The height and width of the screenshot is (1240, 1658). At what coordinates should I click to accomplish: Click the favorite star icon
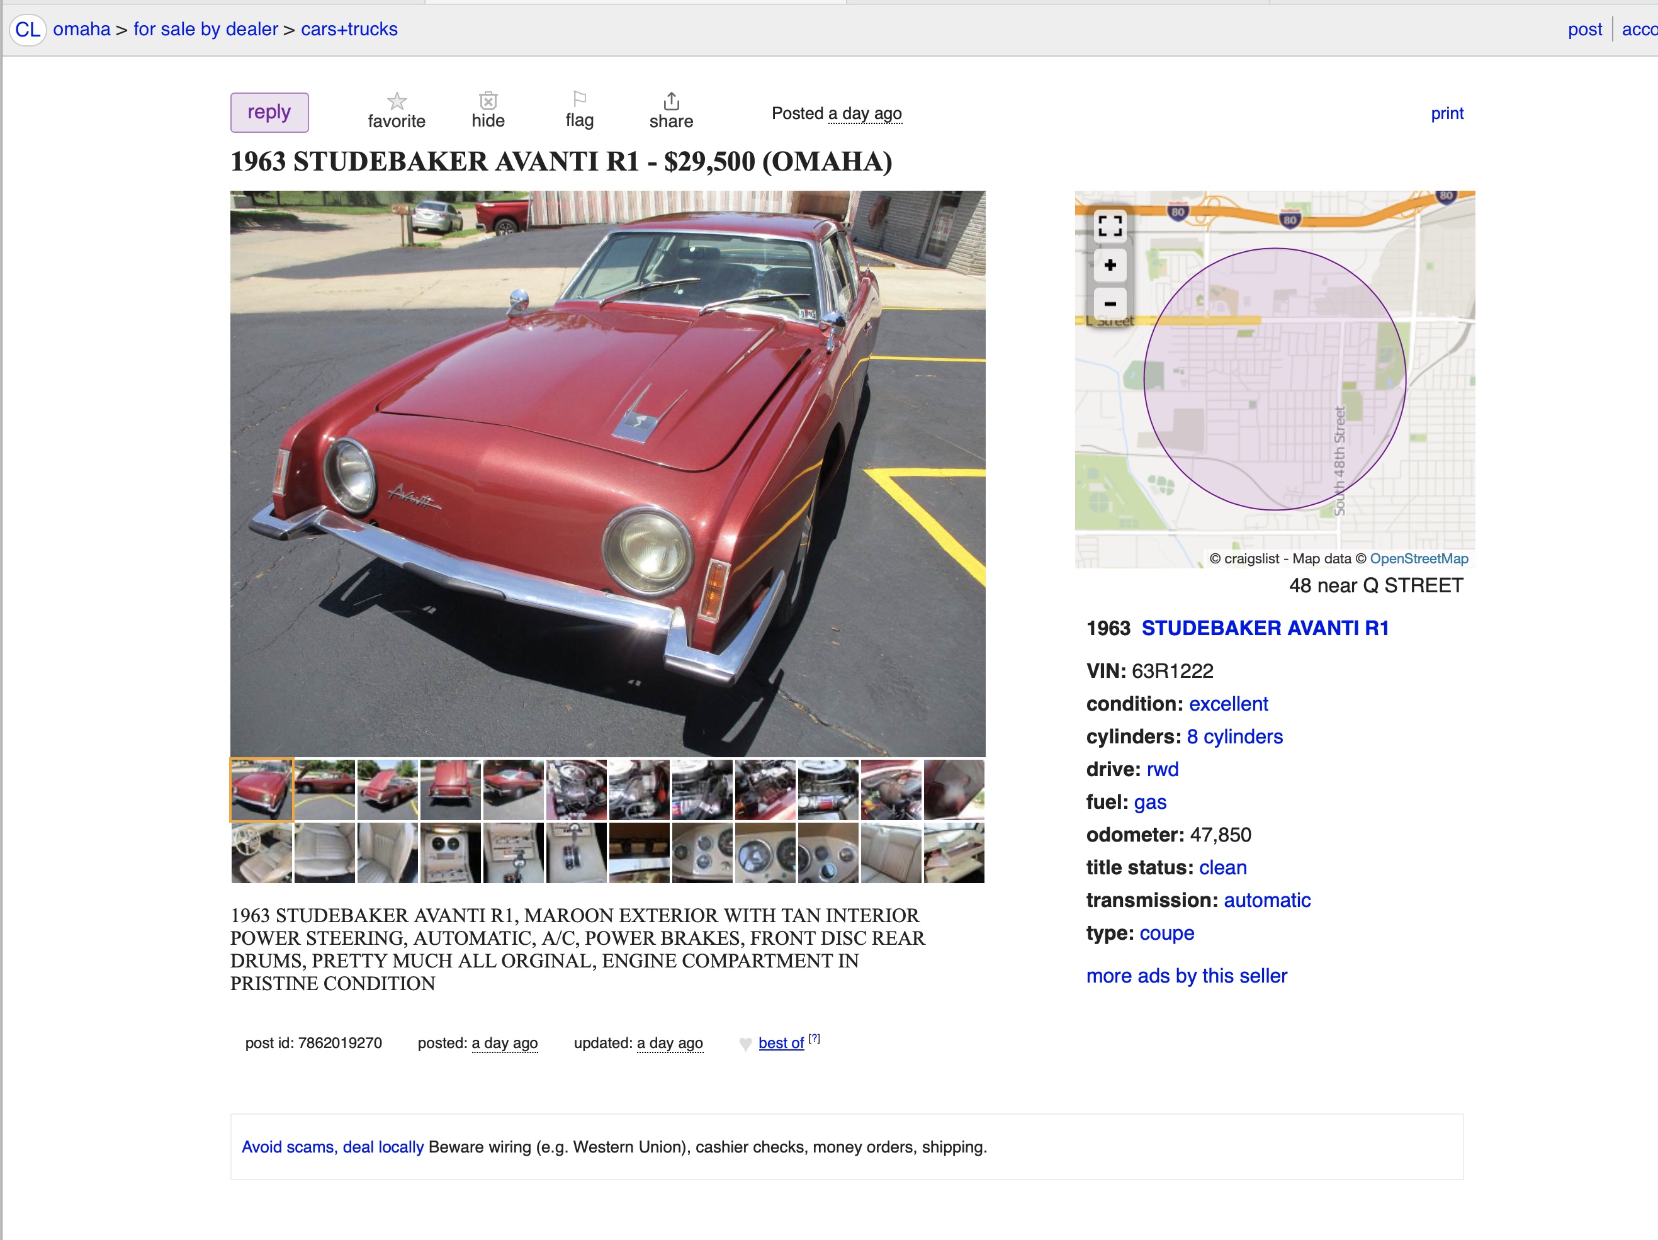(397, 101)
